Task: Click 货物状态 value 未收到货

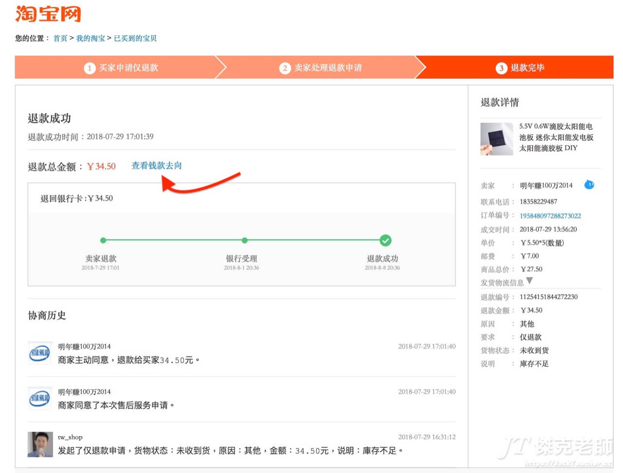Action: point(534,350)
